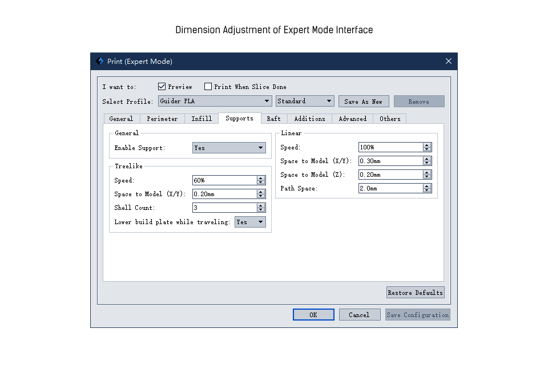This screenshot has width=548, height=377.
Task: Switch to the Advanced tab
Action: point(353,119)
